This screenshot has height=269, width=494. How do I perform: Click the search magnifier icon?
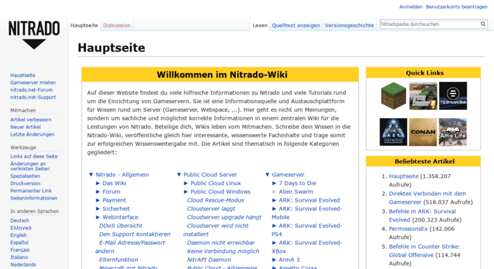pyautogui.click(x=483, y=24)
